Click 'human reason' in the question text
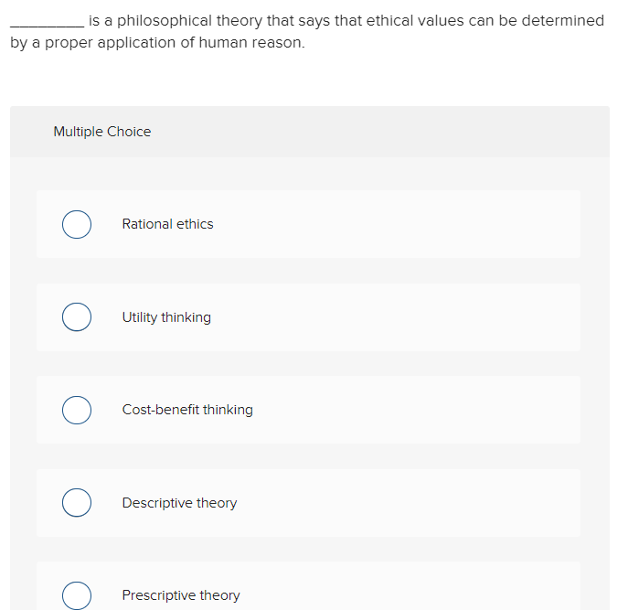This screenshot has height=610, width=628. tap(251, 42)
